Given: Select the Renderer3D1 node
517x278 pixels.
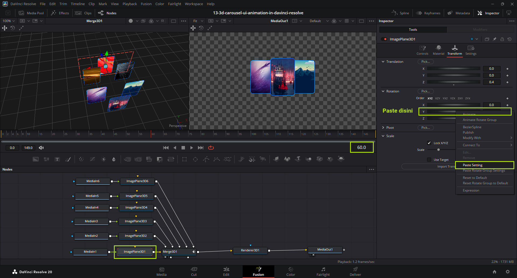Looking at the screenshot, I should pyautogui.click(x=250, y=250).
